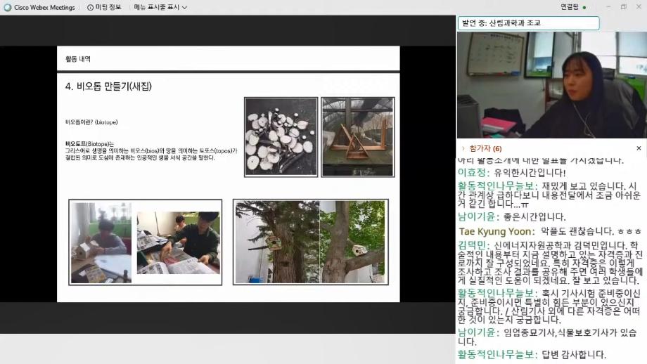The image size is (647, 364).
Task: Close the participants panel with the X
Action: click(639, 148)
